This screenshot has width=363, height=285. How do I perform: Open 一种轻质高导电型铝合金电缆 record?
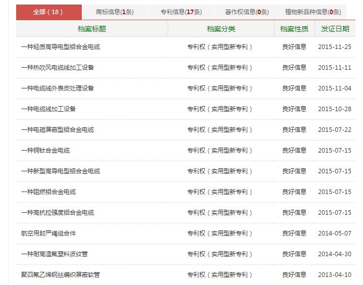tap(61, 47)
